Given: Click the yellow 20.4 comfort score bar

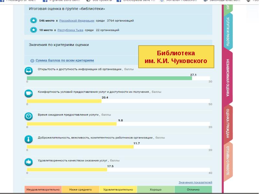Looking at the screenshot, I should (x=64, y=101).
